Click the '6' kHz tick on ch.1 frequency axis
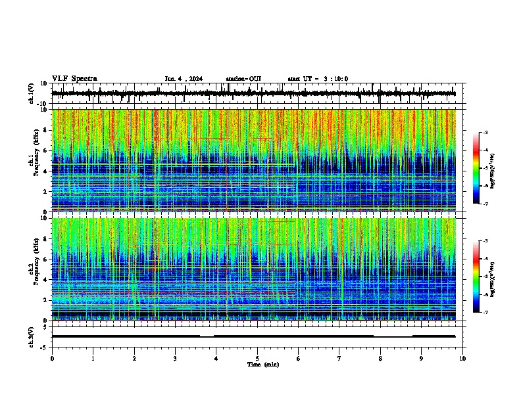521x402 pixels. [45, 151]
